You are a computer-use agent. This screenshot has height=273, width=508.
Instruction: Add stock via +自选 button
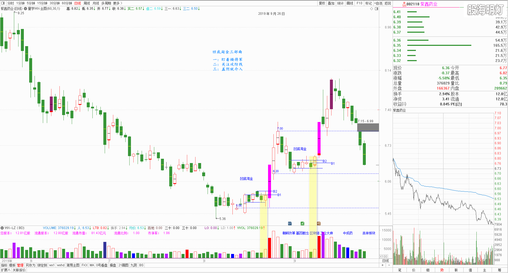(378, 3)
